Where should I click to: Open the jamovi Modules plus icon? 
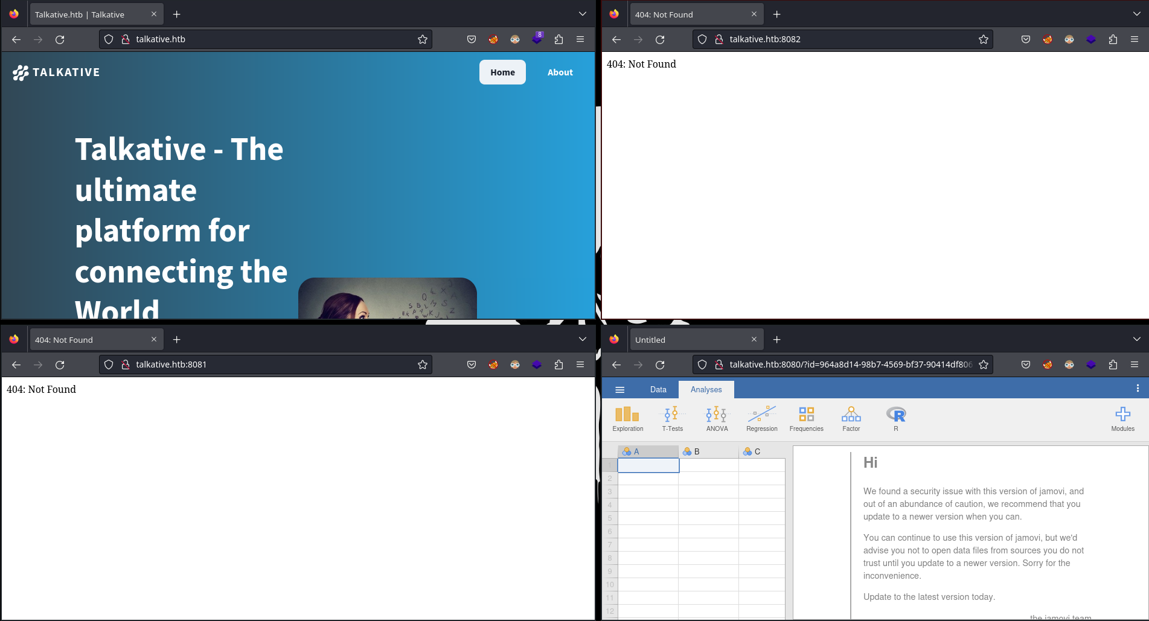(1122, 418)
